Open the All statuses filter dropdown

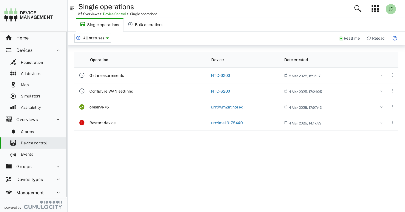pyautogui.click(x=93, y=38)
